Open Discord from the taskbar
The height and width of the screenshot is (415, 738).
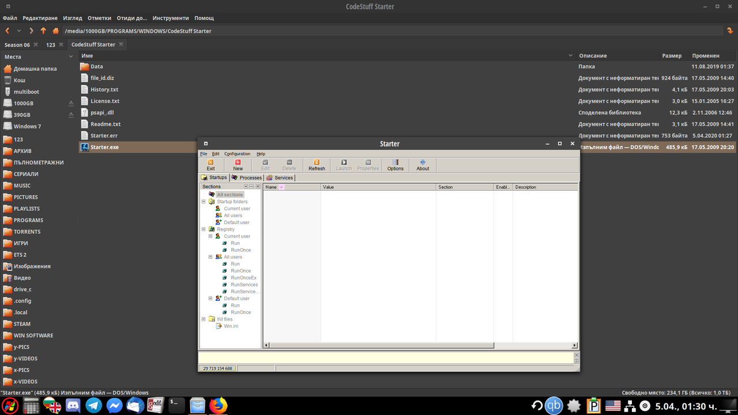tap(73, 405)
